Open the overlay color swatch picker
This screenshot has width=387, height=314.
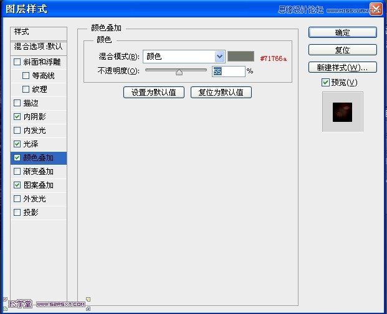[x=241, y=56]
